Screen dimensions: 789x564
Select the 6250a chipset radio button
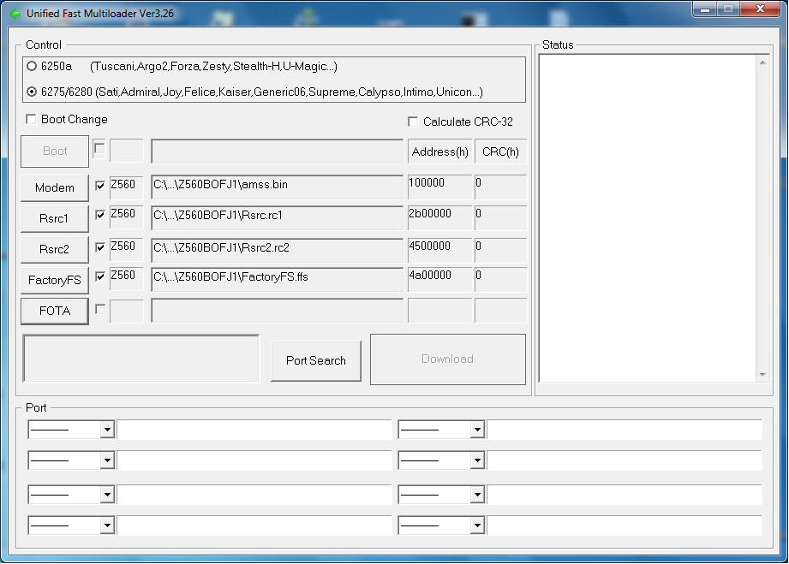pos(32,66)
